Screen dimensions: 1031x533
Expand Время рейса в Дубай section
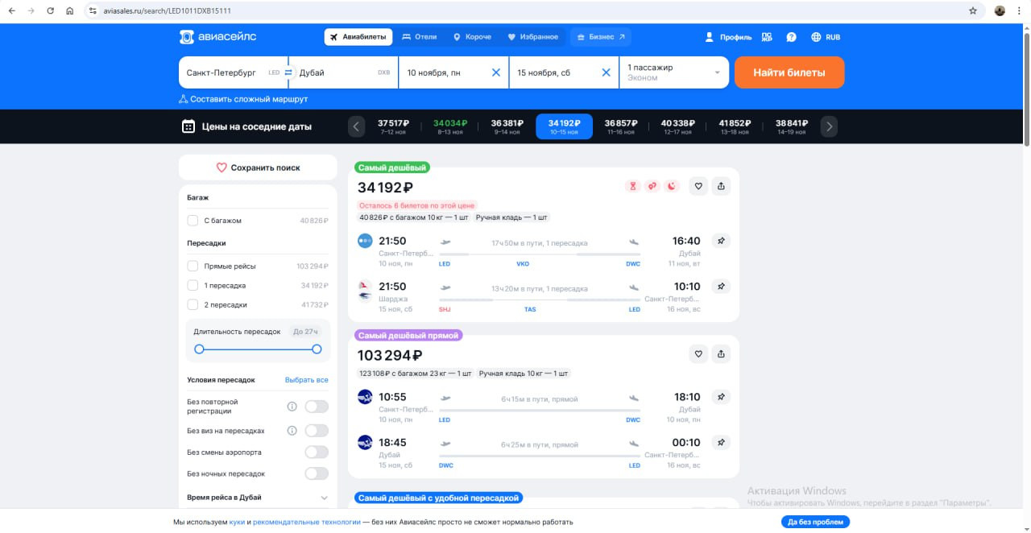point(324,498)
